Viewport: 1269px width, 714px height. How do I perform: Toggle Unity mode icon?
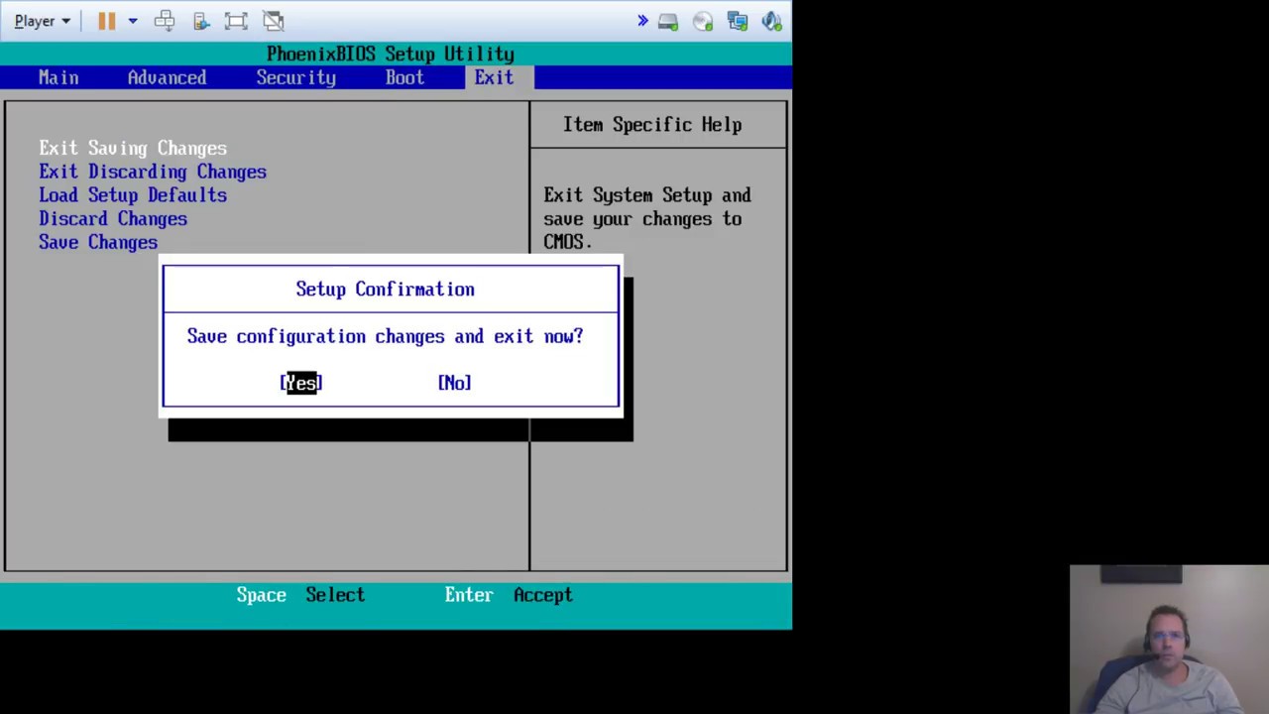coord(273,21)
